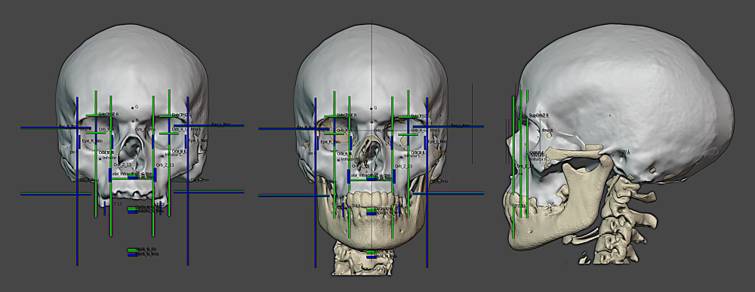Click the Orb_Z_23 label on the frontal skull with mandible
This screenshot has height=292, width=755.
pos(403,165)
